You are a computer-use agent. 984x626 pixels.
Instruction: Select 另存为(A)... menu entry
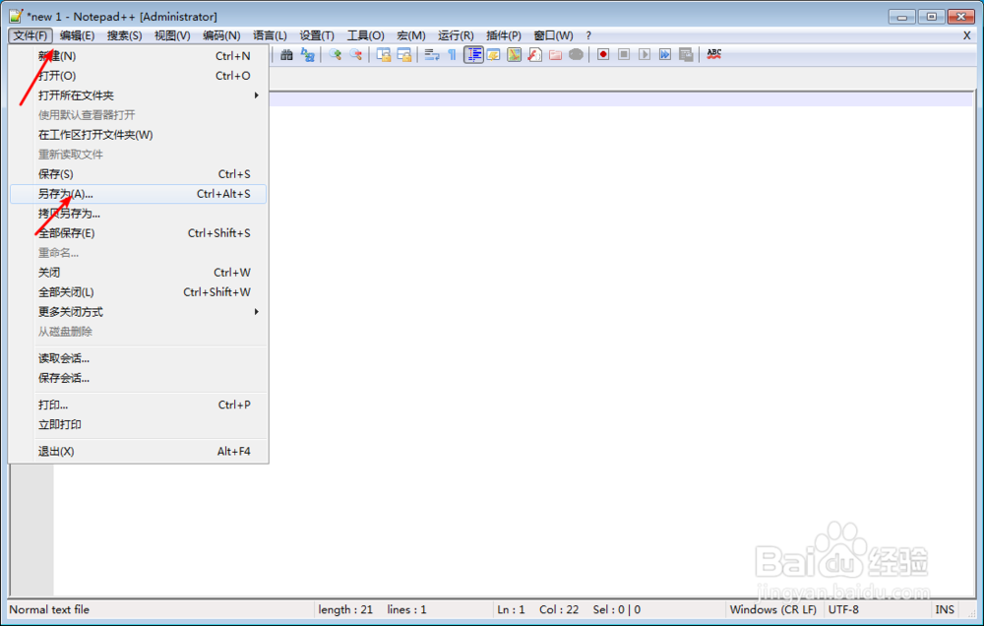pos(138,193)
